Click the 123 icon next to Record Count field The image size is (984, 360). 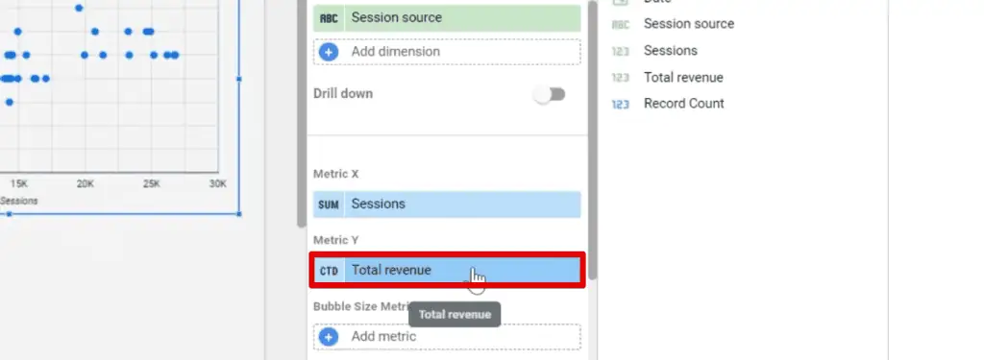pos(620,104)
